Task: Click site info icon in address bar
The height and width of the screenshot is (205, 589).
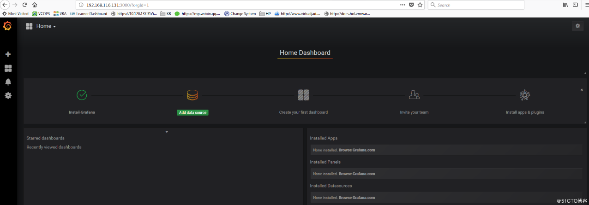Action: pyautogui.click(x=80, y=5)
